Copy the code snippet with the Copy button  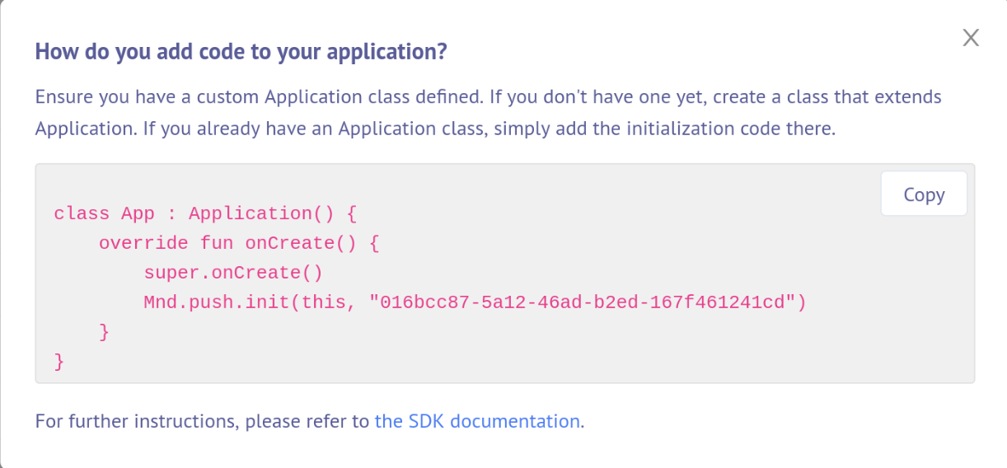(924, 194)
